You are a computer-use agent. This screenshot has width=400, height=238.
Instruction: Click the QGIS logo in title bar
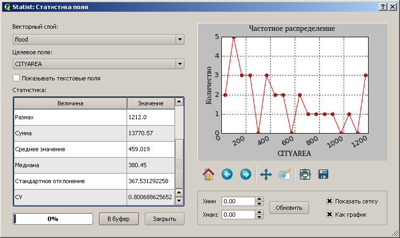coord(7,6)
